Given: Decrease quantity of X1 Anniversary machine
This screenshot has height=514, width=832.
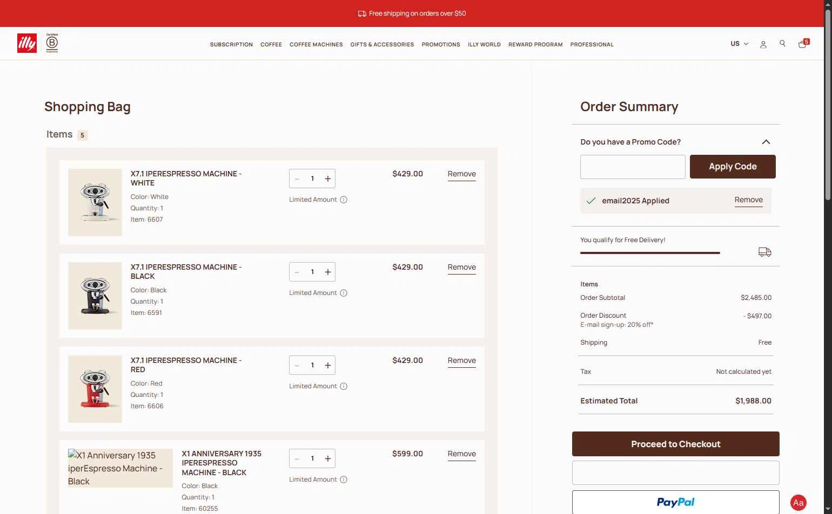Looking at the screenshot, I should [297, 458].
